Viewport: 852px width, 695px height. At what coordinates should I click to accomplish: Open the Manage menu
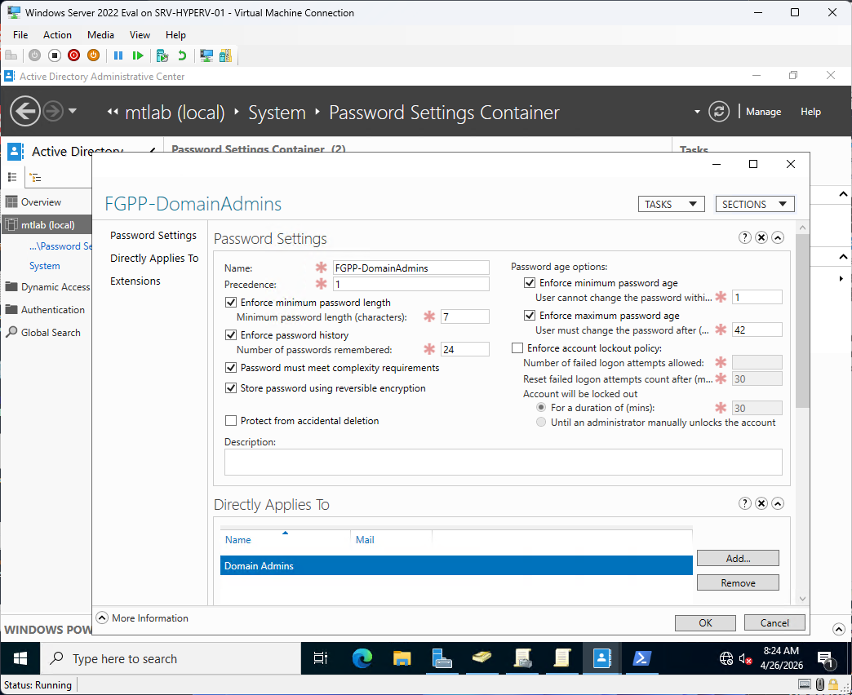[x=763, y=112]
